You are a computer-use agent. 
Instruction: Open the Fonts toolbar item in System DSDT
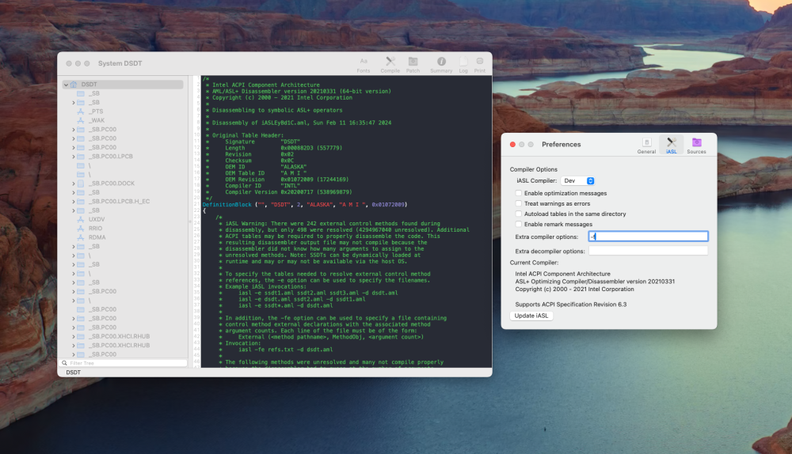pos(364,65)
